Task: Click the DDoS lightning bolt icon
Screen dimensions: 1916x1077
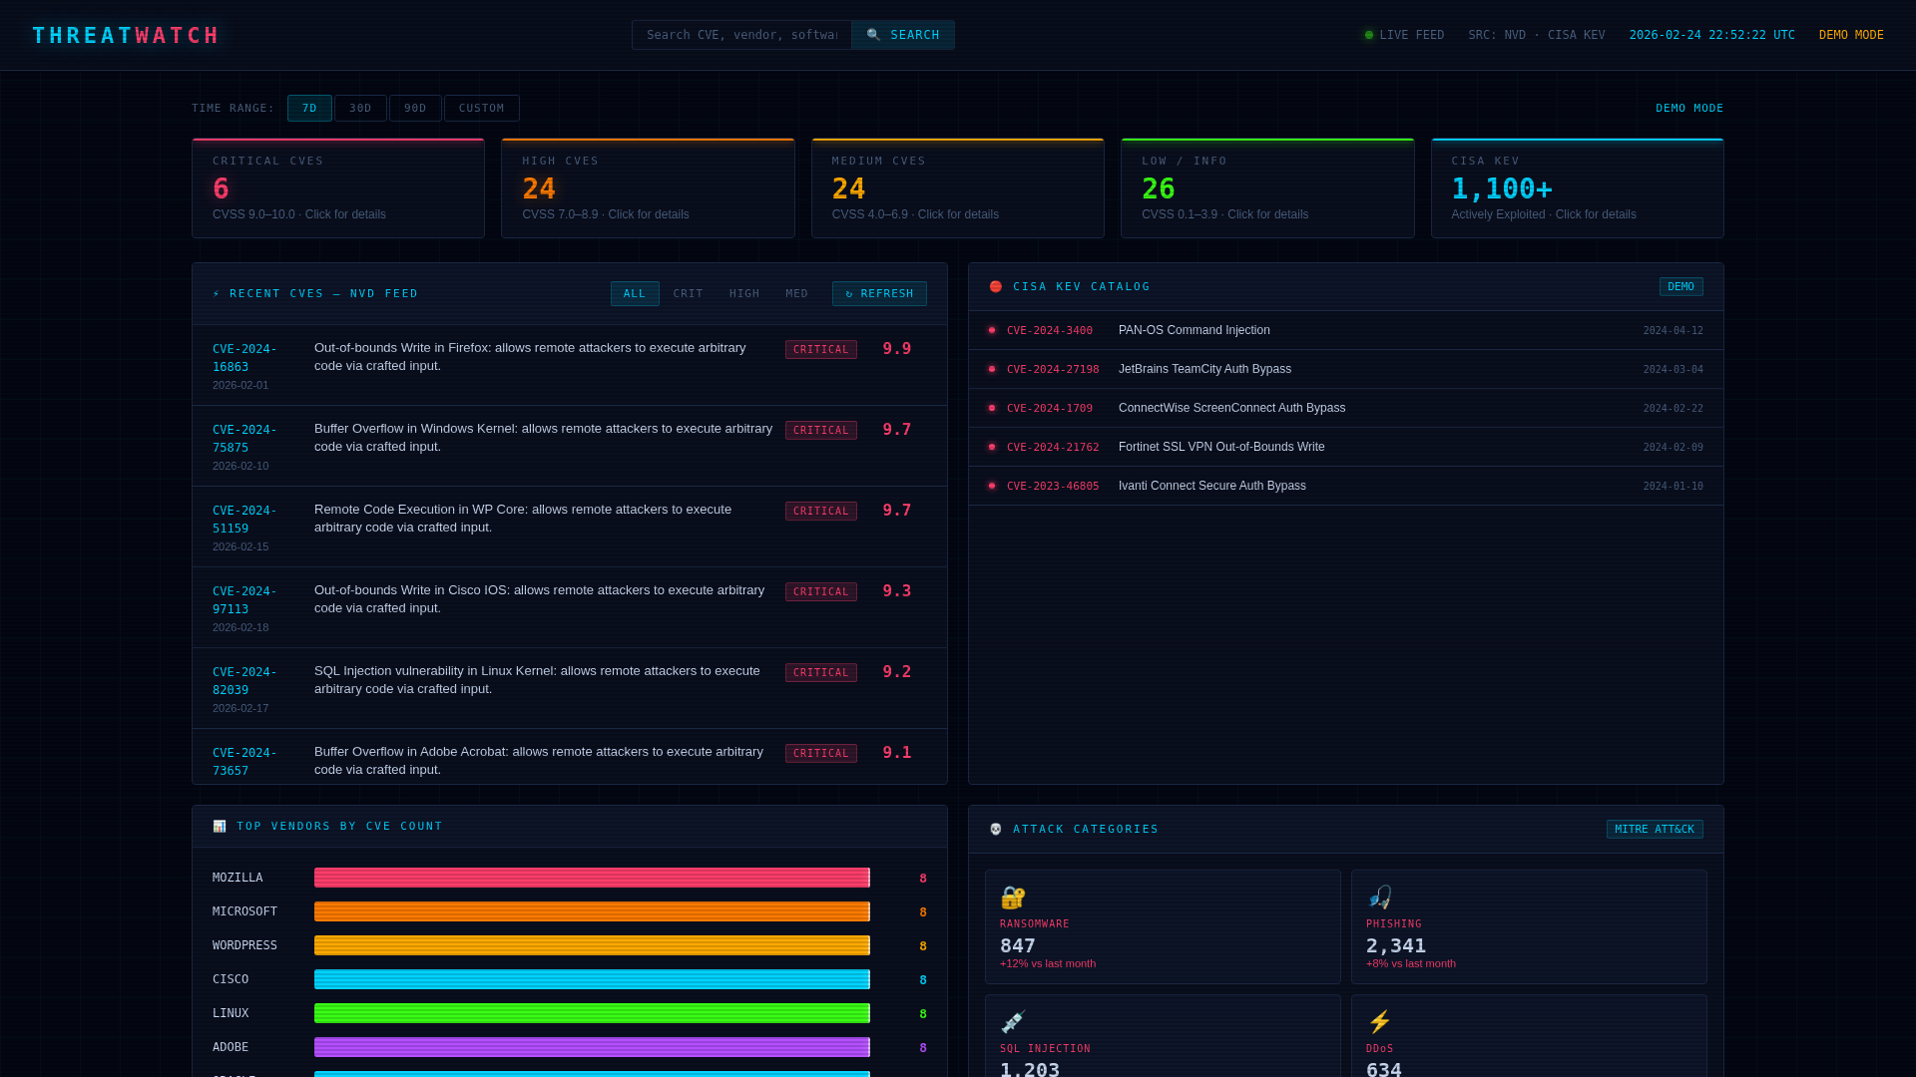Action: pyautogui.click(x=1379, y=1021)
